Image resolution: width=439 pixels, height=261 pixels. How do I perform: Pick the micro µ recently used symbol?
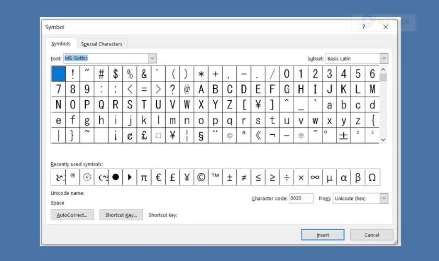pyautogui.click(x=330, y=177)
